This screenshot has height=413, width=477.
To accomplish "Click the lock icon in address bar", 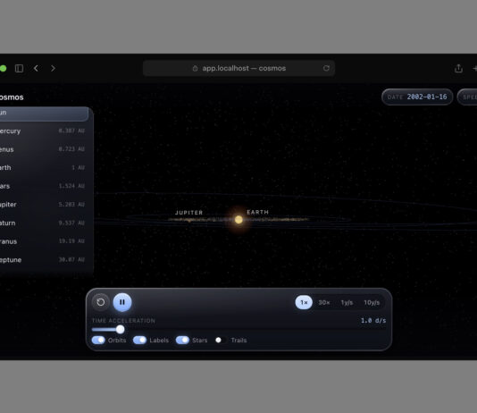I will tap(195, 69).
